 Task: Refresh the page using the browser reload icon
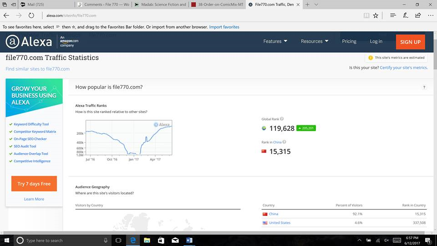pyautogui.click(x=30, y=15)
